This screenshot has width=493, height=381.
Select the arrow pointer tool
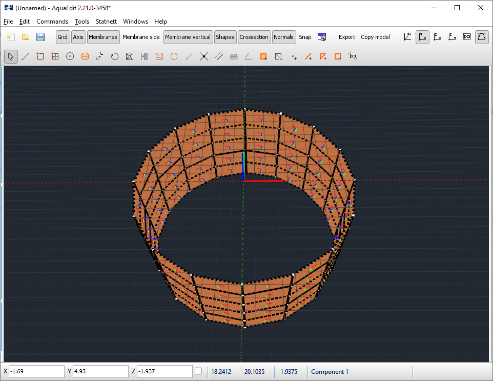(x=11, y=56)
